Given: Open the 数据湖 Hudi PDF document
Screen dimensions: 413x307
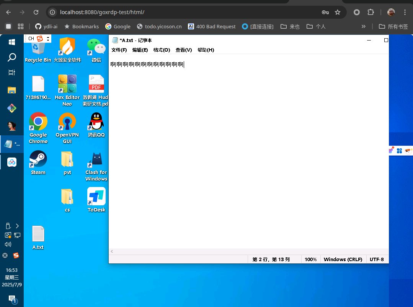Looking at the screenshot, I should tap(96, 90).
